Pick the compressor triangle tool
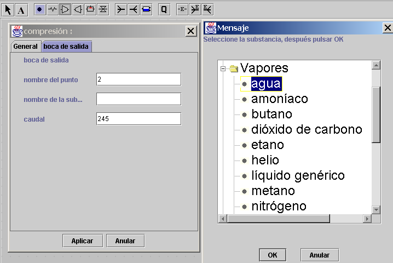The image size is (393, 263). pos(65,9)
